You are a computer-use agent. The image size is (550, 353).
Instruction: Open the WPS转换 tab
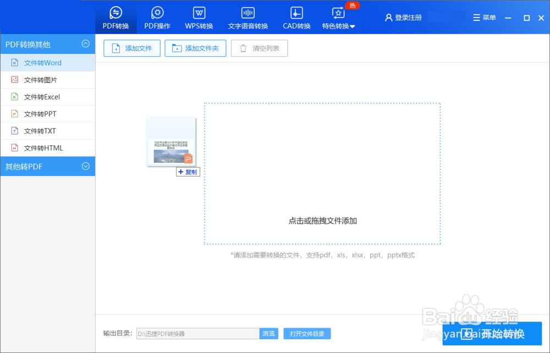coord(199,18)
